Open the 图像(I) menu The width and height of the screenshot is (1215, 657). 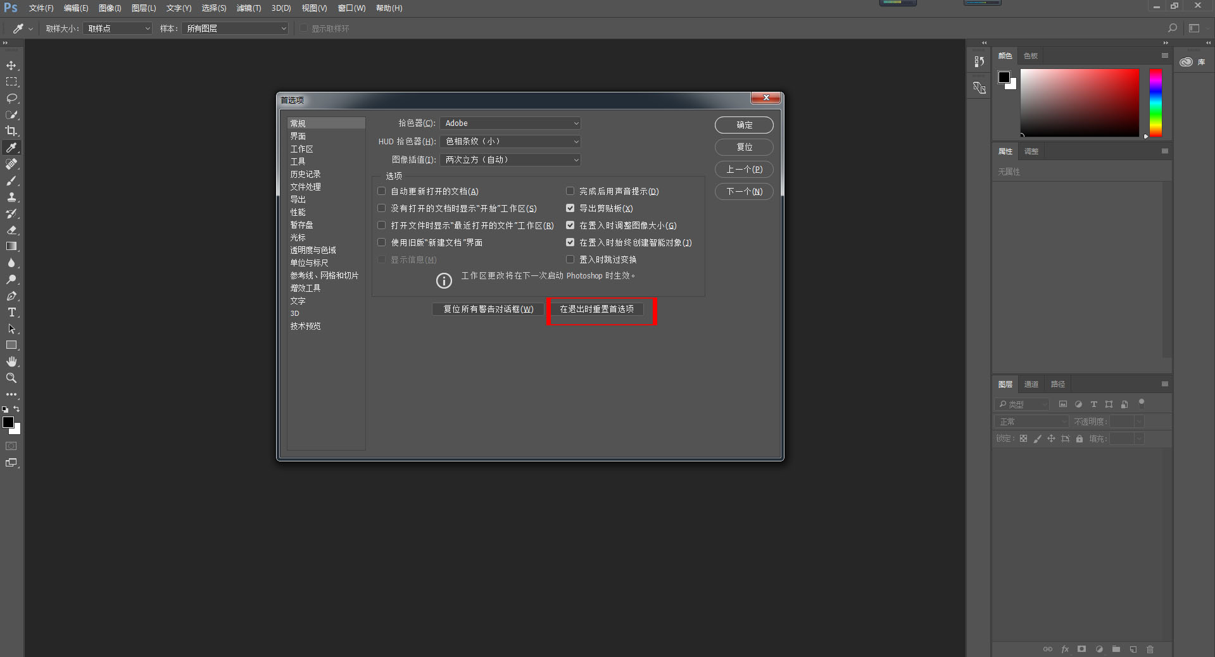pos(110,8)
